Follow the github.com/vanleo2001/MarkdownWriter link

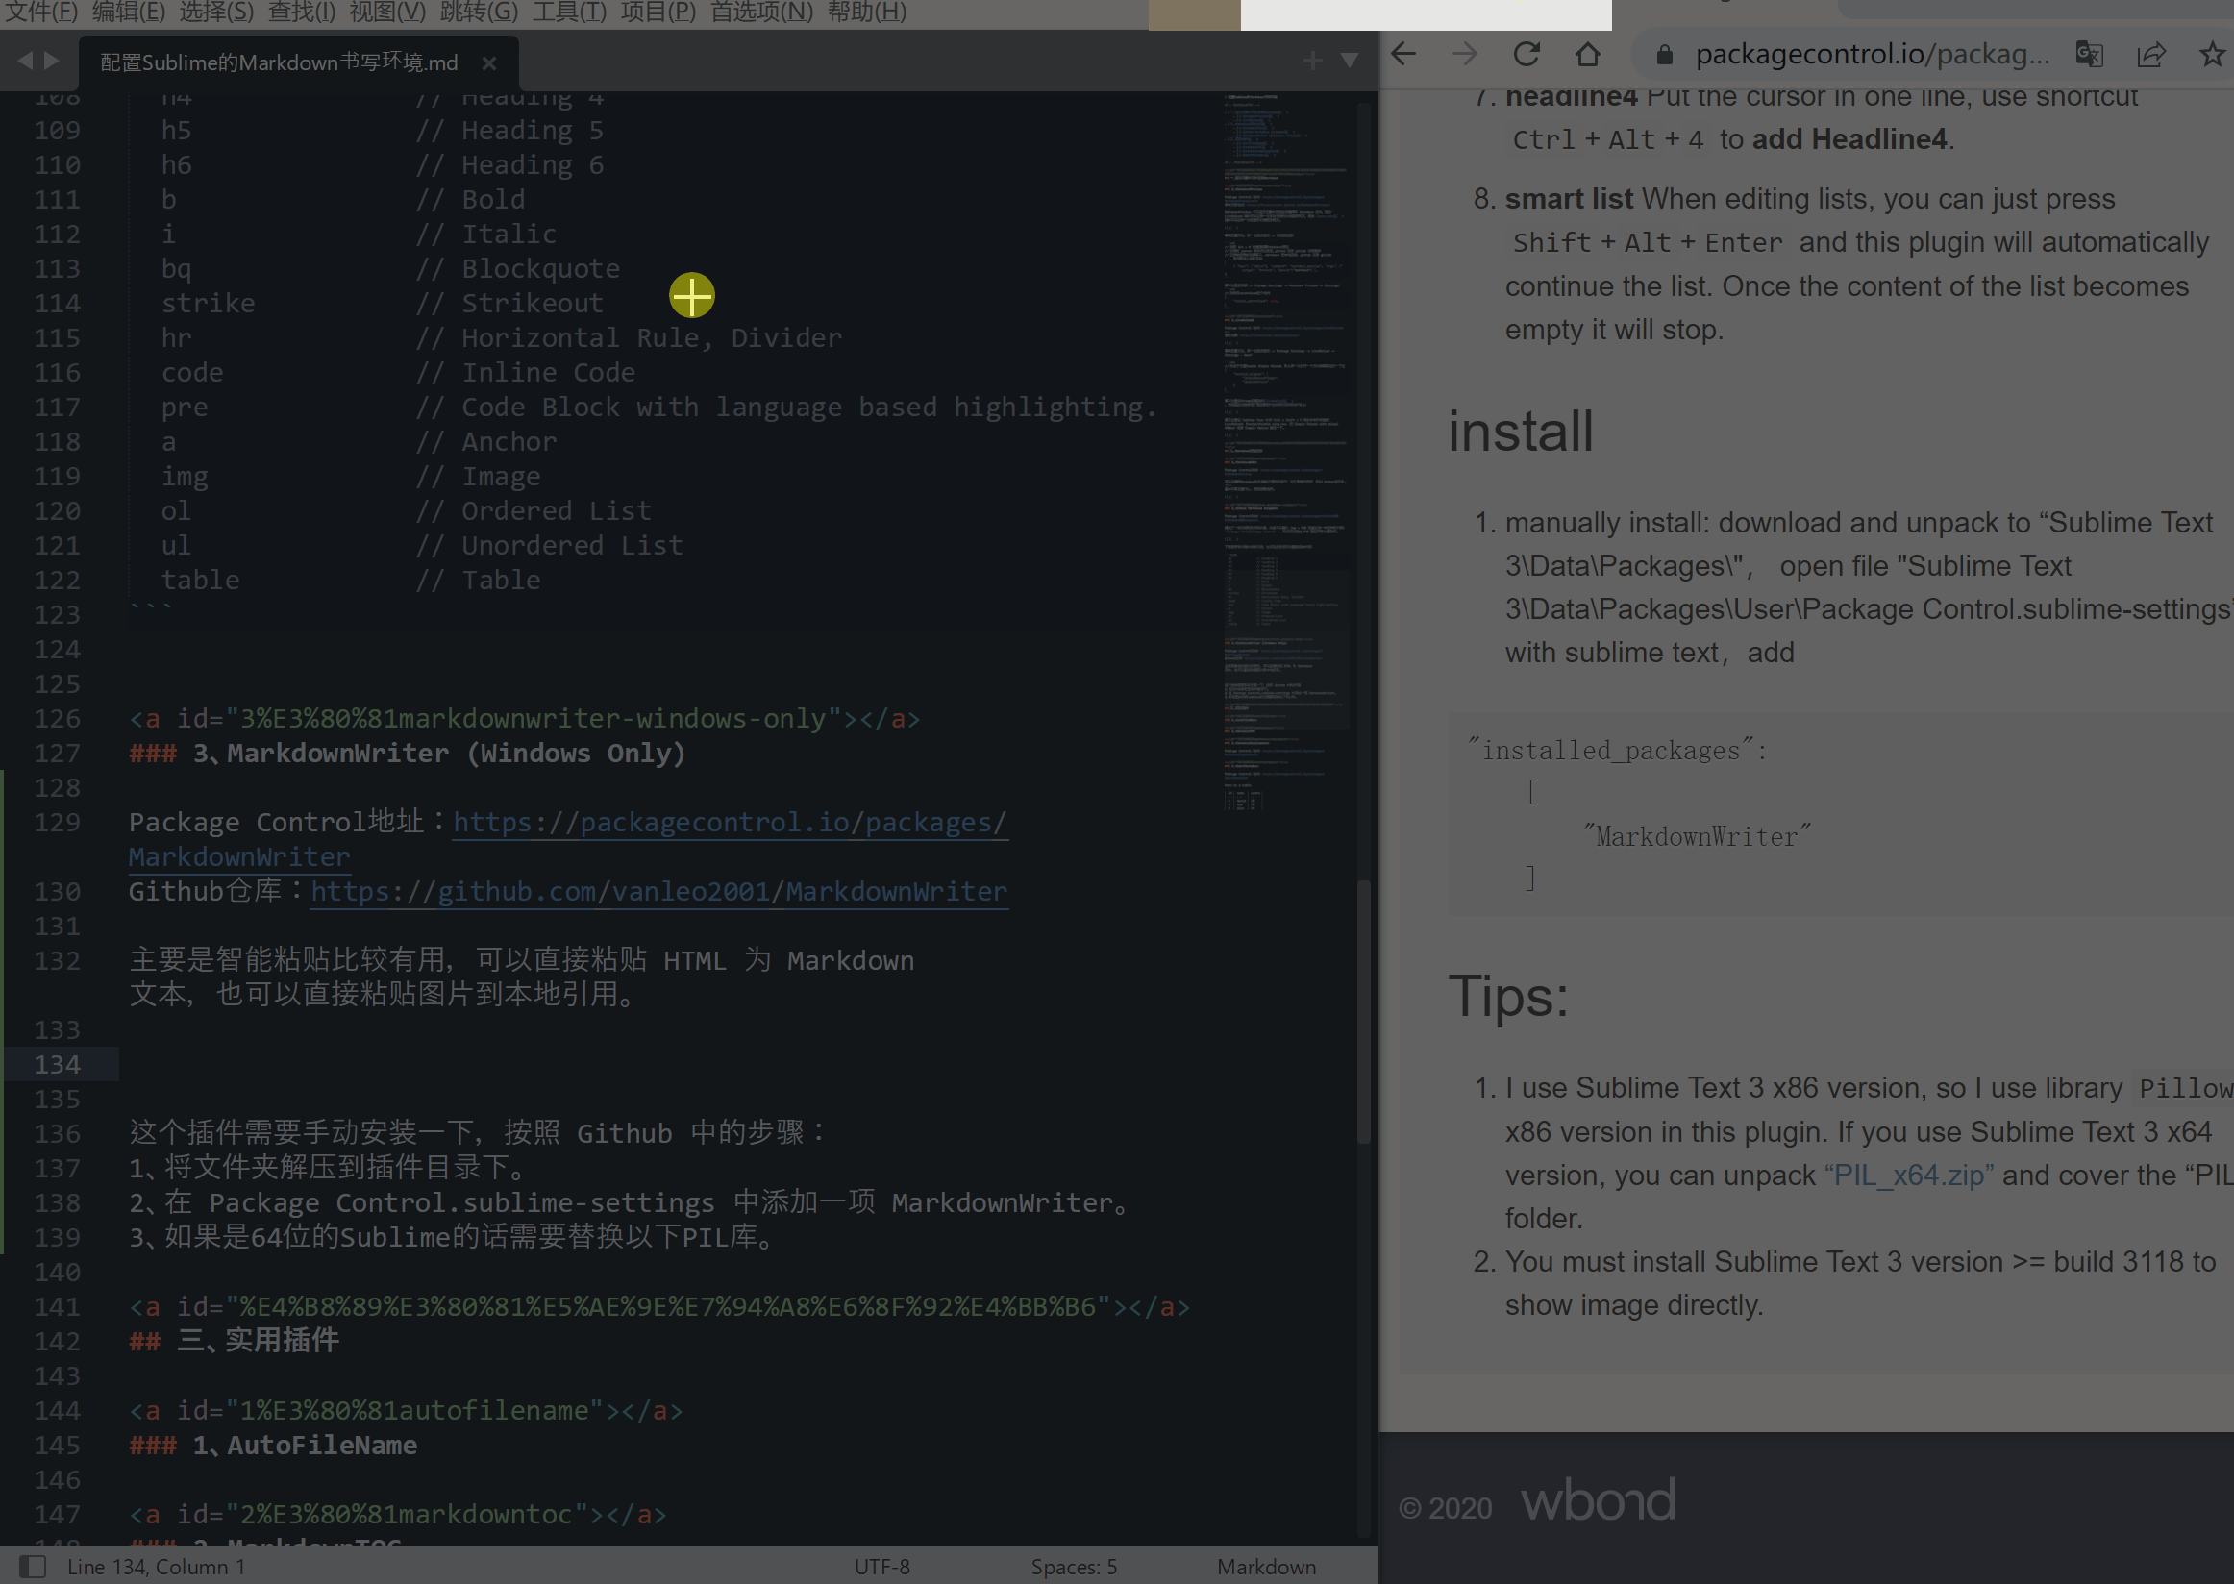point(659,892)
